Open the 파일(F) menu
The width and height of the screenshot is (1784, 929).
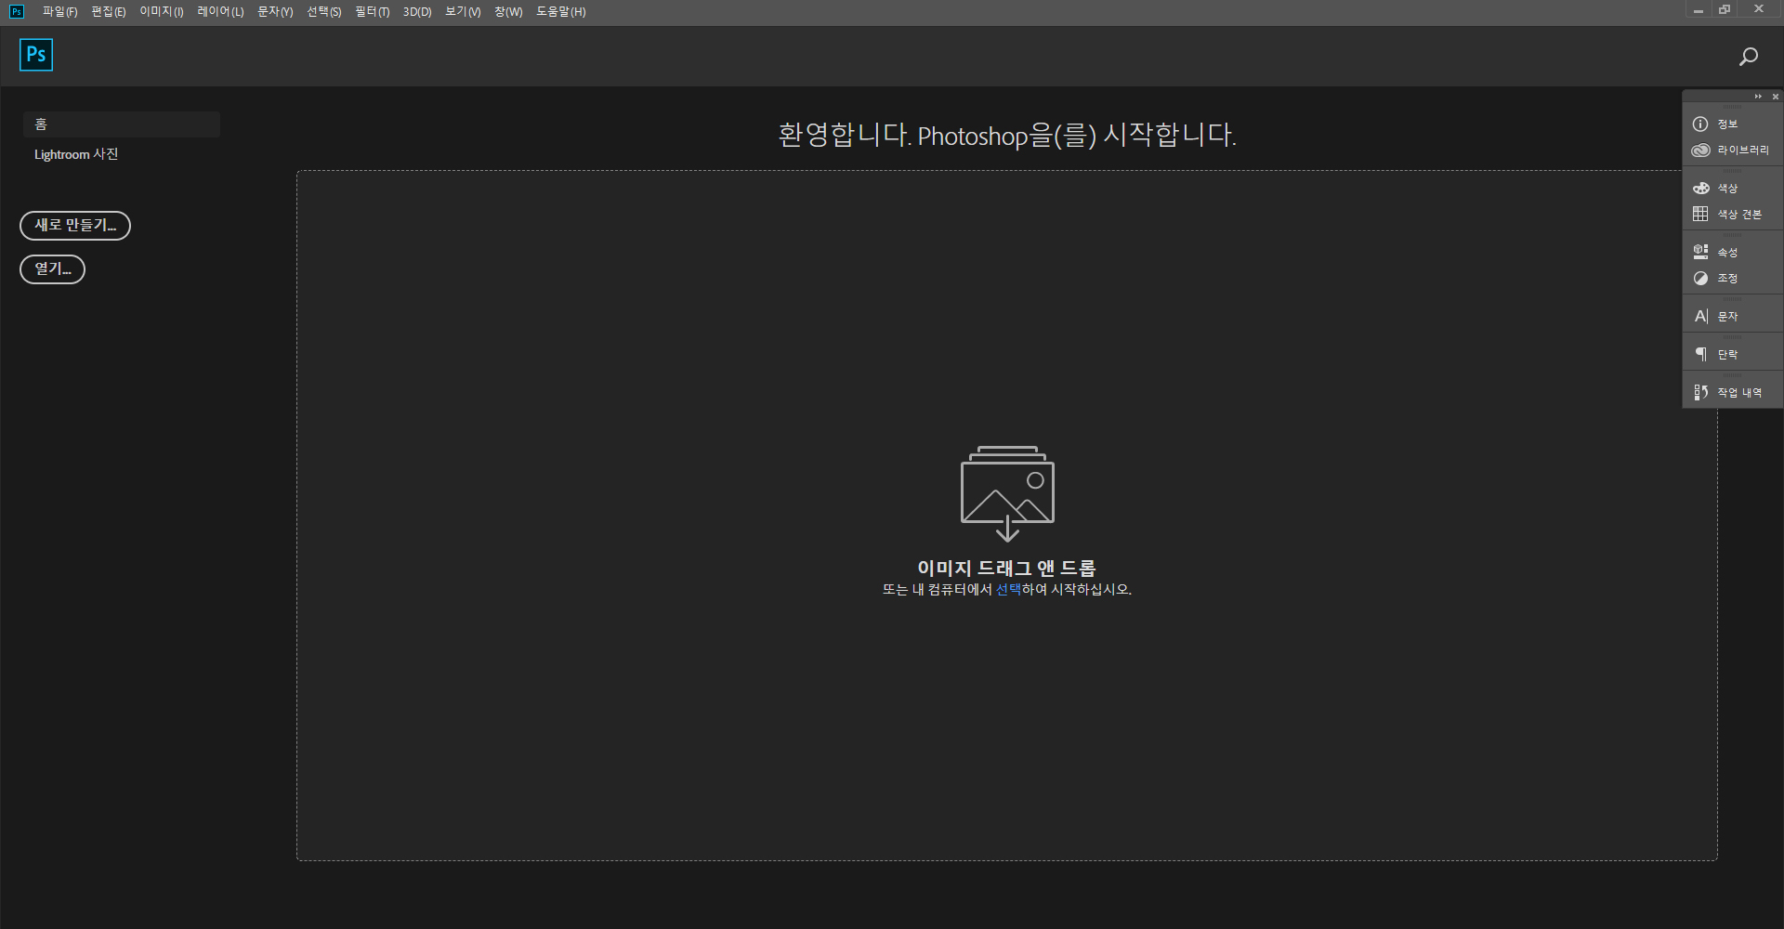point(59,12)
